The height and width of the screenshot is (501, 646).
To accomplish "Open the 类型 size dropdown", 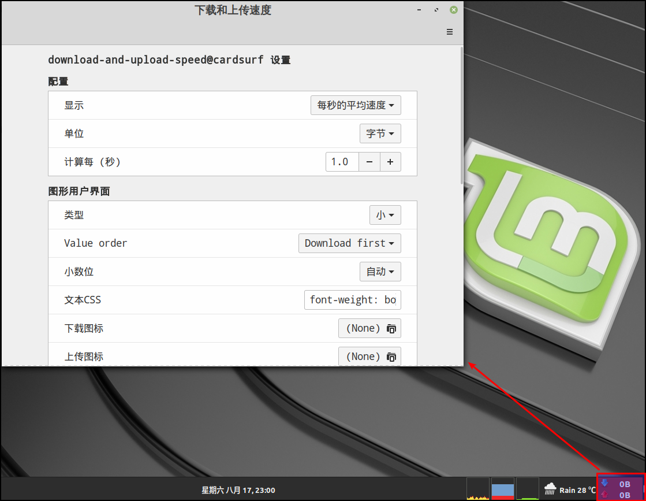I will click(385, 215).
